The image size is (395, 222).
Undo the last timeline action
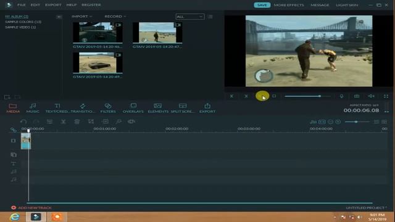[23, 121]
